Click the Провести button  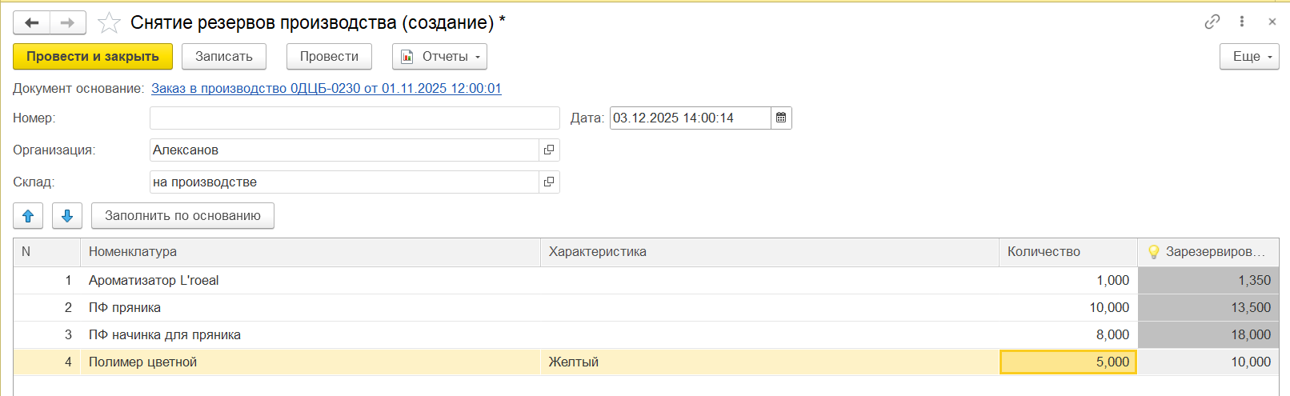tap(329, 57)
